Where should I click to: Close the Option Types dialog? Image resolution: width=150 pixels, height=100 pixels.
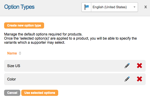point(145,7)
